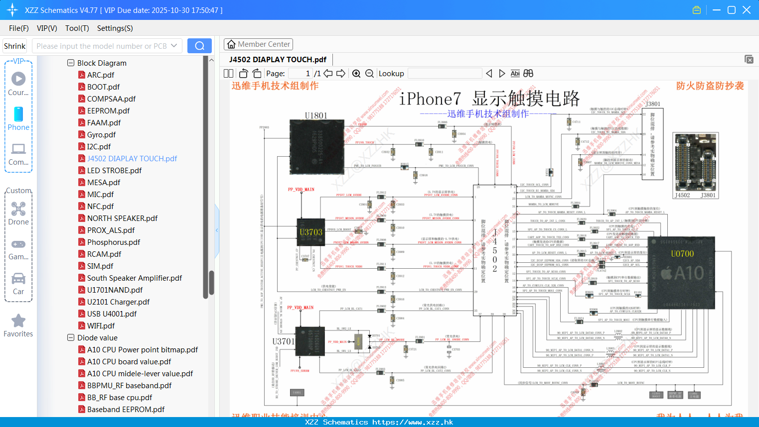This screenshot has width=759, height=427.
Task: Click the Lookup text field
Action: [445, 73]
